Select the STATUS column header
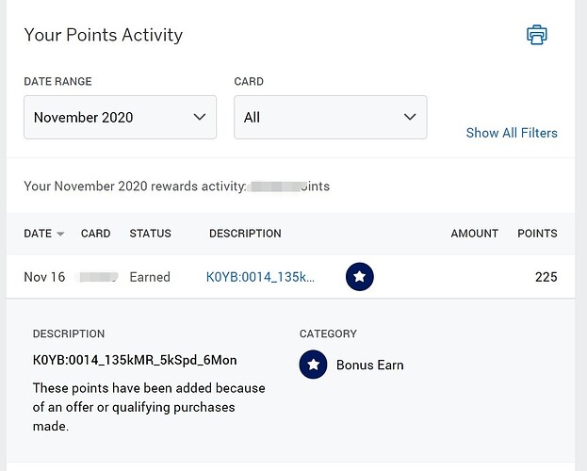Screen dimensions: 587x471 click(150, 234)
